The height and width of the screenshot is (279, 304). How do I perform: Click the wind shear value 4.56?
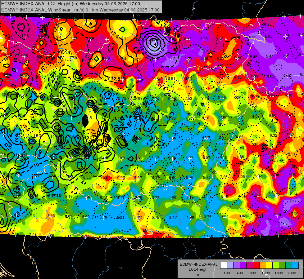(172, 138)
